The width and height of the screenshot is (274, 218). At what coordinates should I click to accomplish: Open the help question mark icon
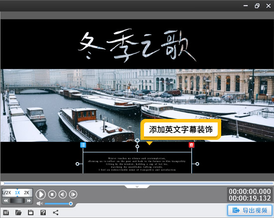tap(43, 213)
